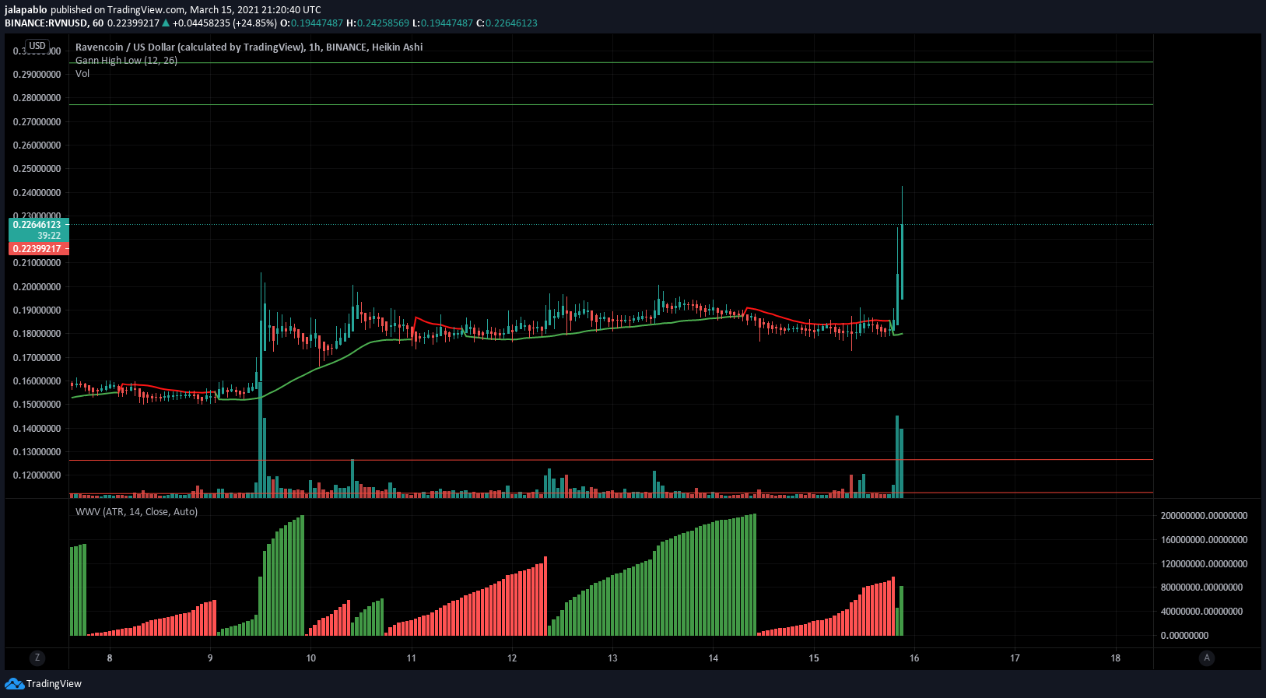Click the 0.25000000 price axis label
1266x698 pixels.
tap(37, 169)
